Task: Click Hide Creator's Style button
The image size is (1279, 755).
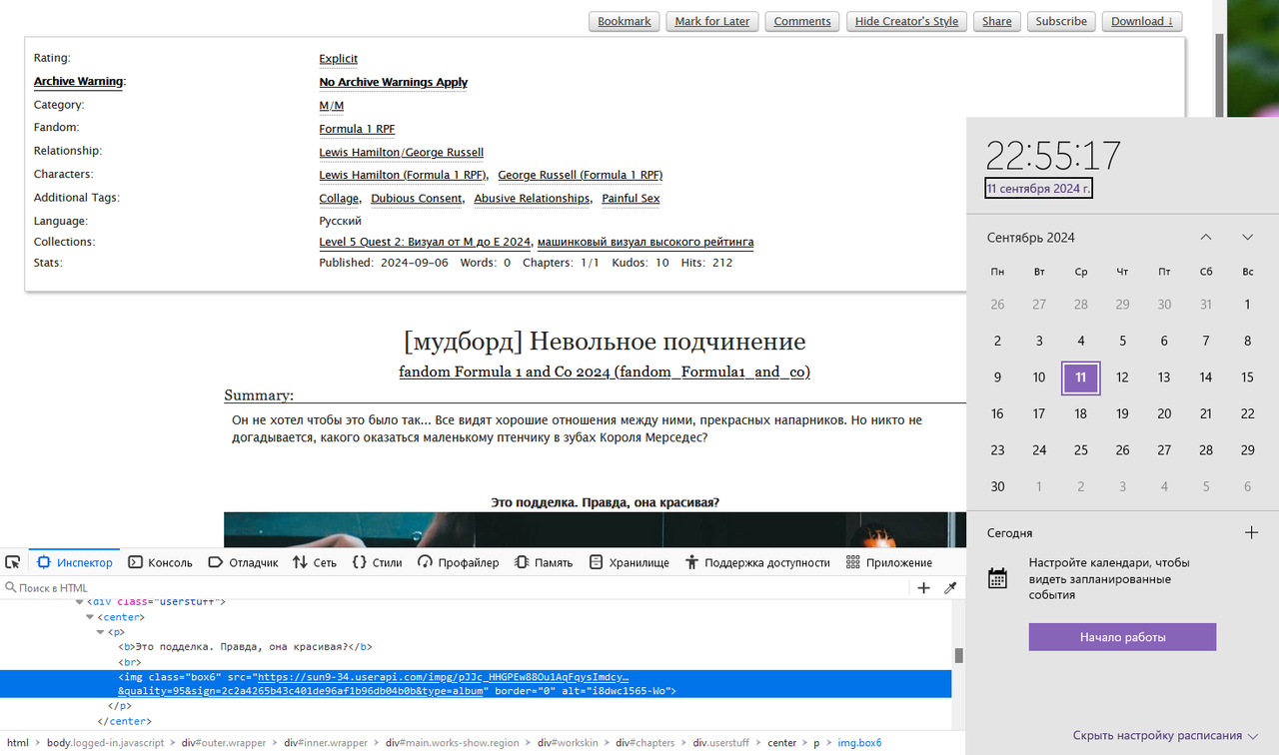Action: (906, 21)
